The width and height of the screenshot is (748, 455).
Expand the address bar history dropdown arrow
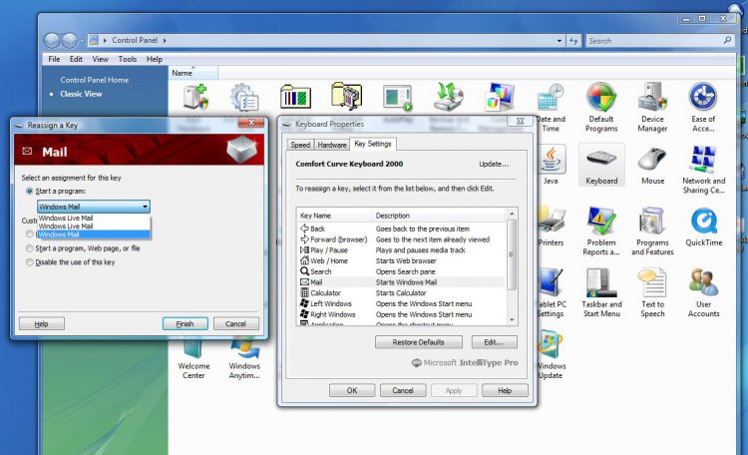pyautogui.click(x=560, y=41)
